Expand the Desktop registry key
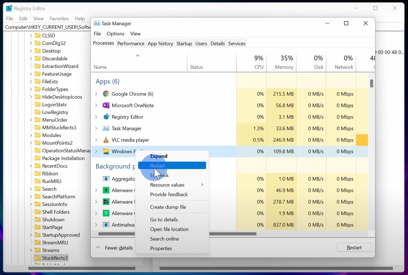Screen dimensions: 408x275 tap(31, 51)
